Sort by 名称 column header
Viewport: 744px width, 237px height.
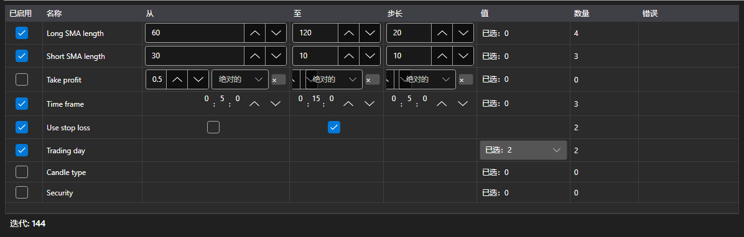93,14
